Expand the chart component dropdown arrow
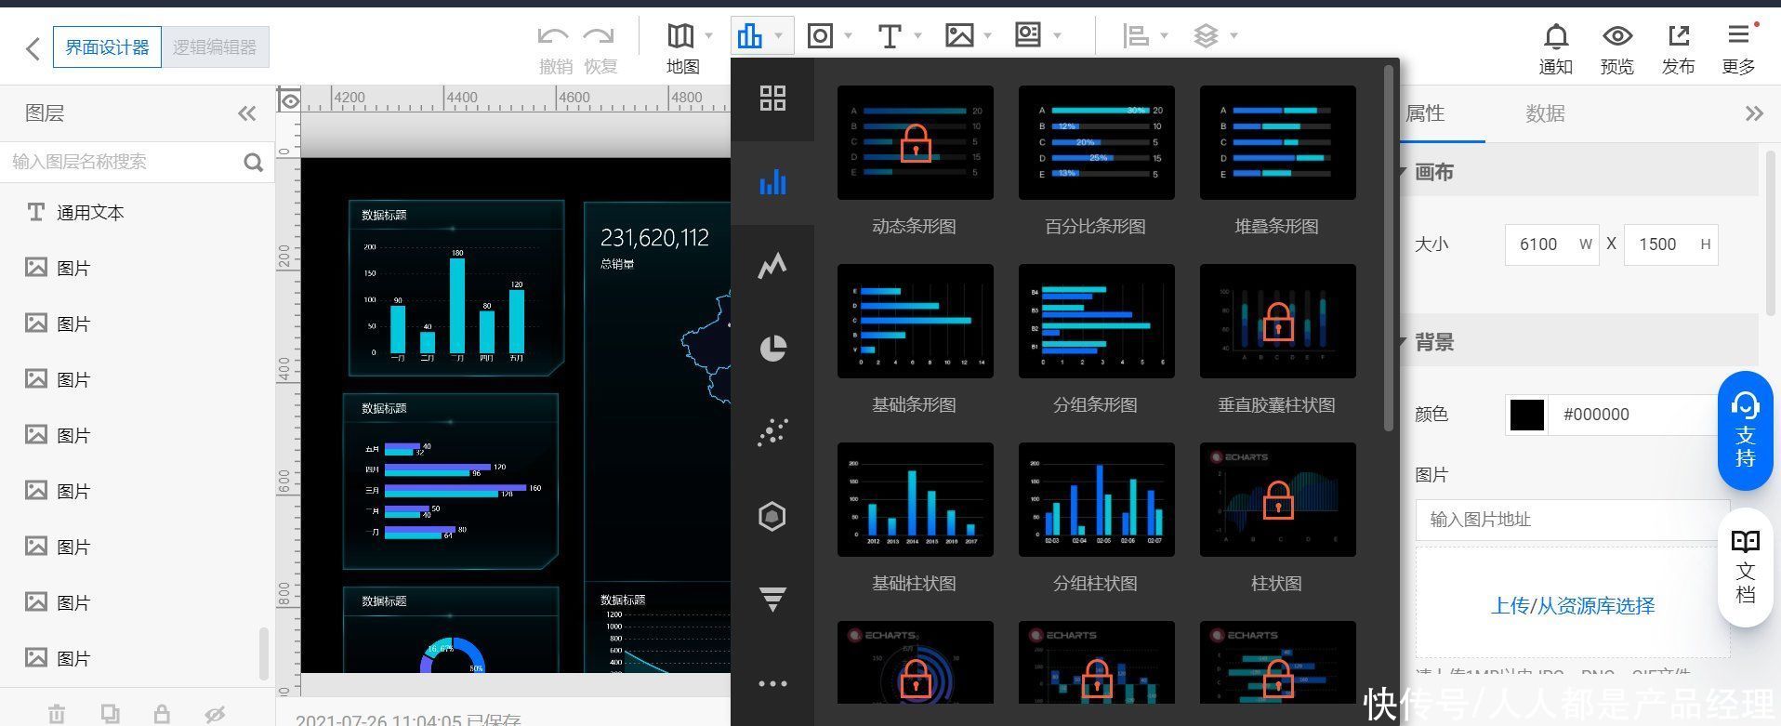Viewport: 1781px width, 726px height. point(779,36)
